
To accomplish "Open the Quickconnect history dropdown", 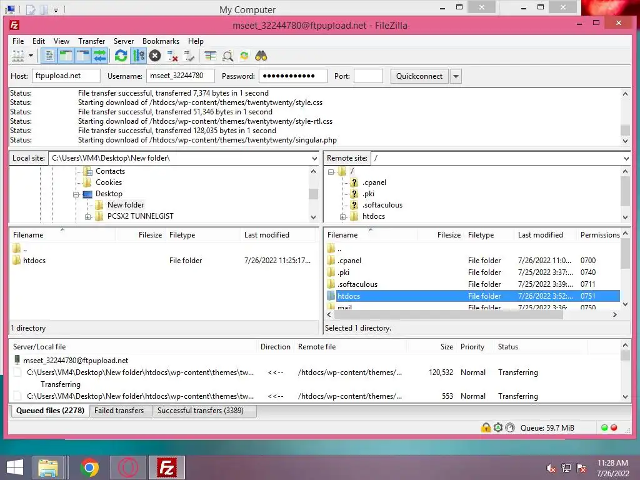I will pyautogui.click(x=456, y=76).
